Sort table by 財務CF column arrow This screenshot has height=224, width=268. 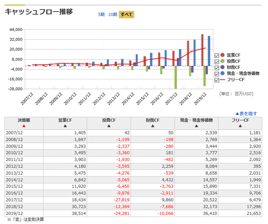click(x=152, y=126)
